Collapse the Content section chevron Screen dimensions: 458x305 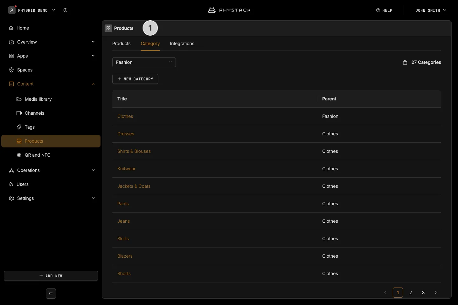[93, 84]
